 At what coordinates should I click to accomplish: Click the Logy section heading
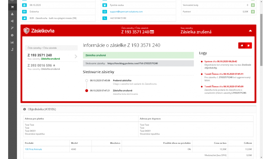(203, 53)
